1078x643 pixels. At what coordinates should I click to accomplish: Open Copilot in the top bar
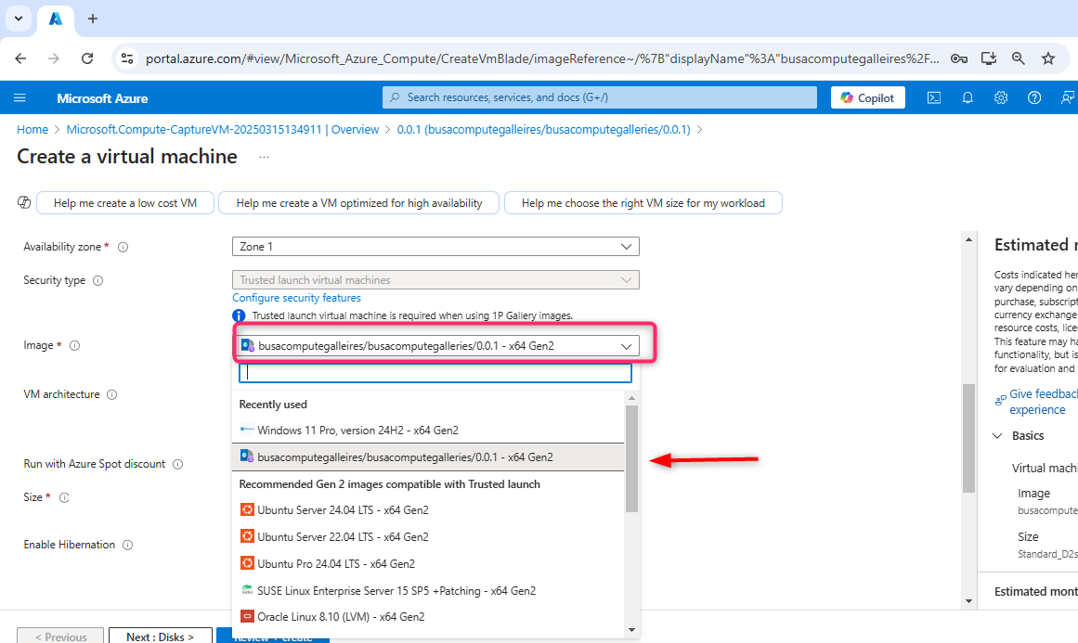867,97
